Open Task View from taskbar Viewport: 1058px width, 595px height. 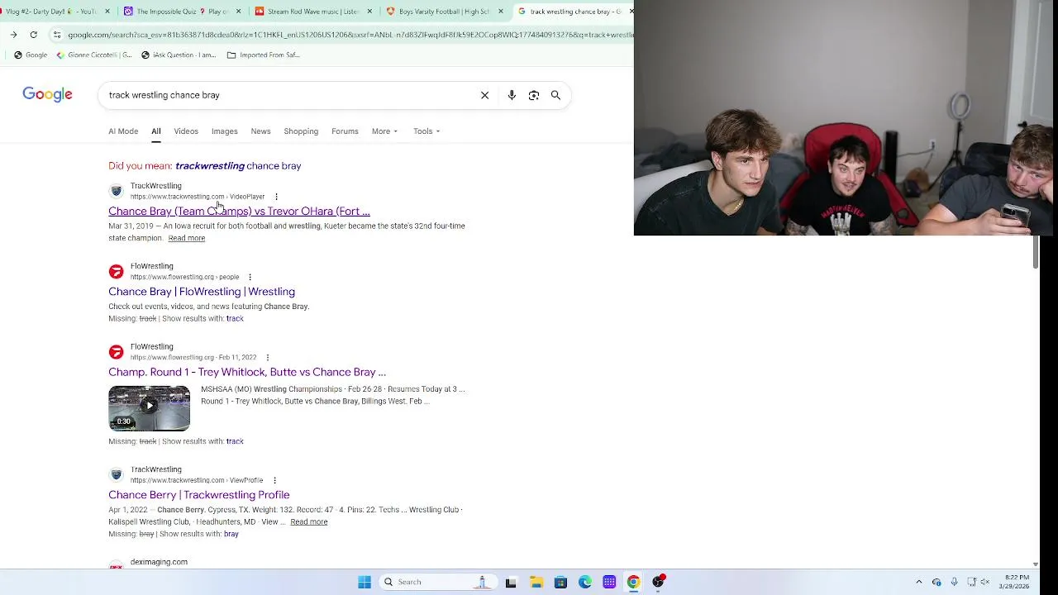pos(511,582)
